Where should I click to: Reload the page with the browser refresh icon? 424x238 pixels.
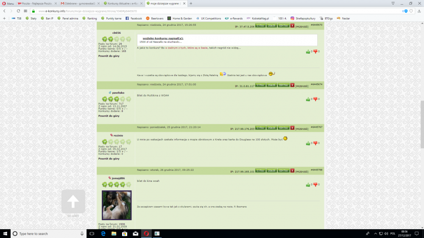(x=18, y=11)
